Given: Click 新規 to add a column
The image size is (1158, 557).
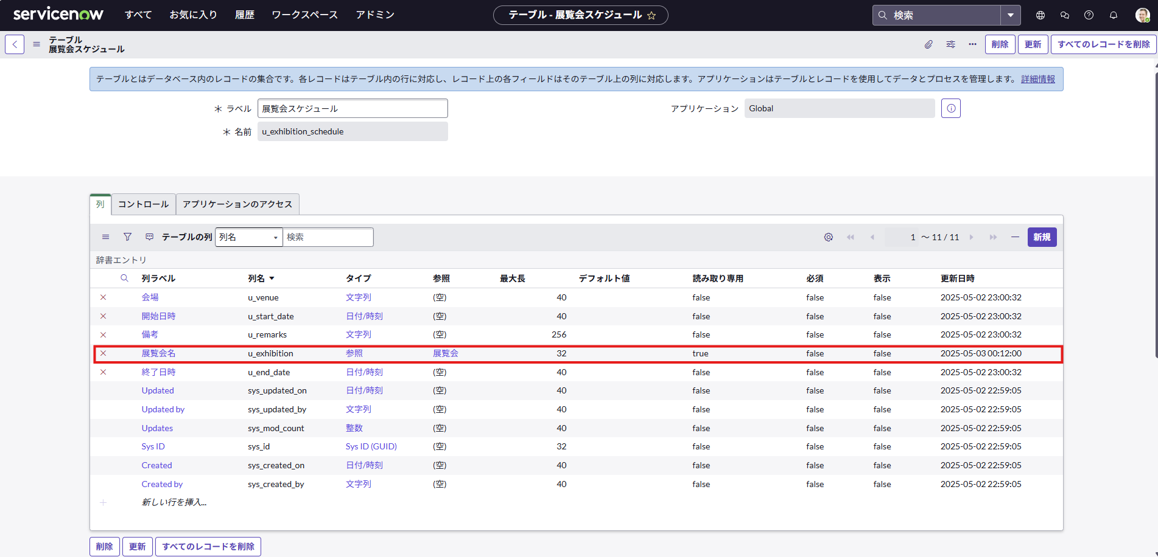Looking at the screenshot, I should pos(1042,237).
